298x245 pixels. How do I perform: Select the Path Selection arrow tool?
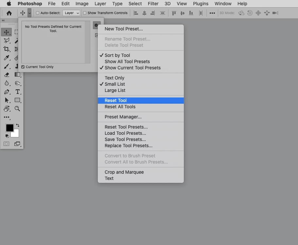tap(7, 100)
